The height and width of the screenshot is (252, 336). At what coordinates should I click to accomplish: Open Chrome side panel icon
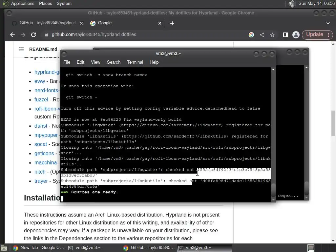[285, 35]
